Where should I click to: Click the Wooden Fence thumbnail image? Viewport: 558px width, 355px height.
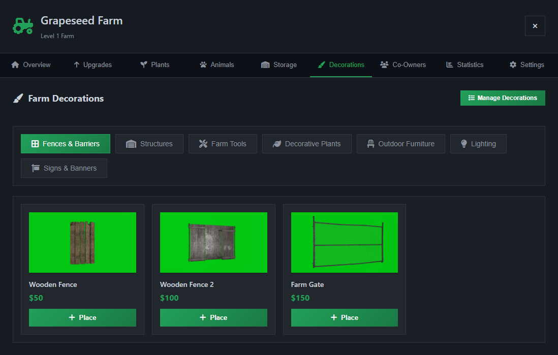point(82,242)
